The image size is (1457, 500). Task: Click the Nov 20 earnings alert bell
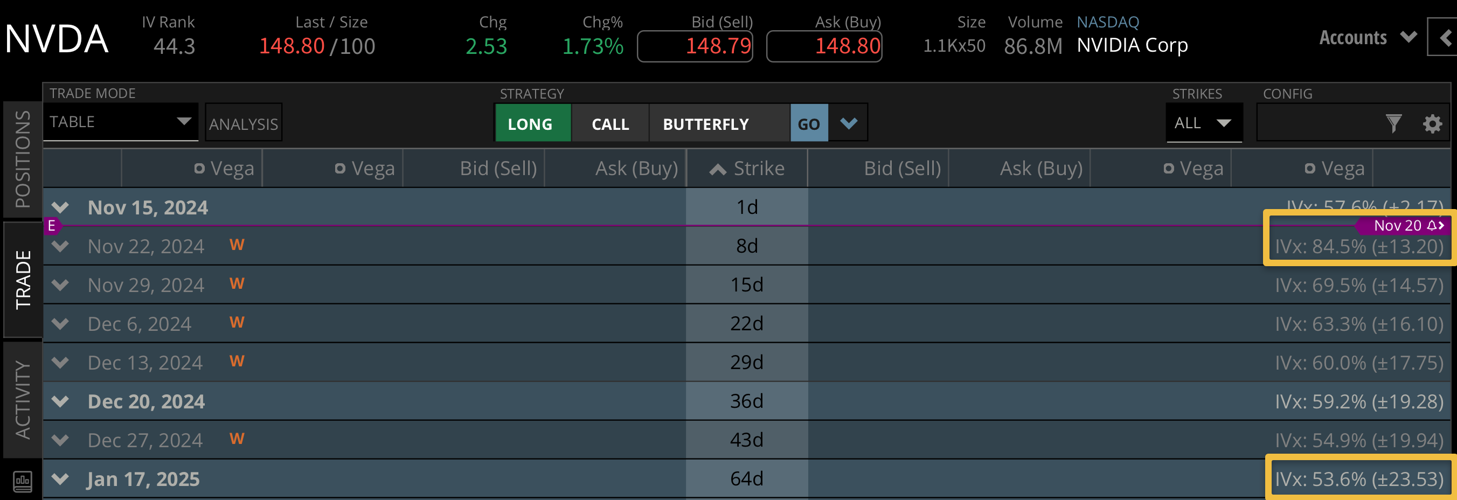[1431, 225]
